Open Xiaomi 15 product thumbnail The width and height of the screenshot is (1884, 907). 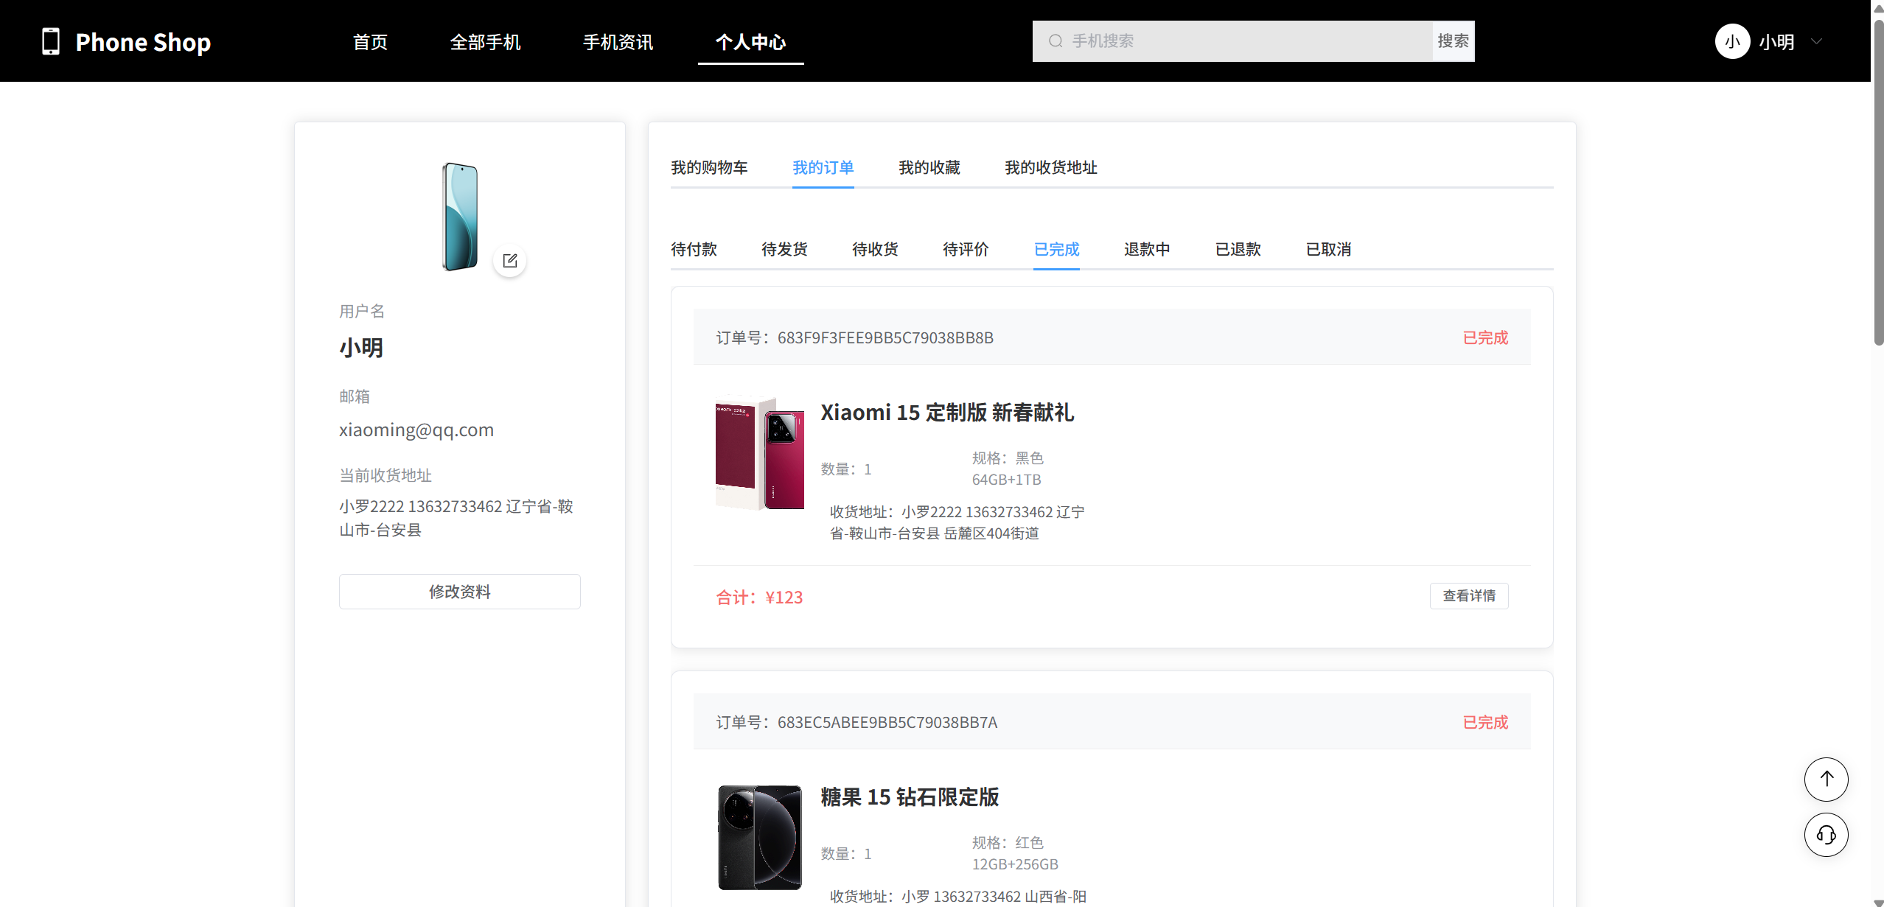pyautogui.click(x=759, y=453)
